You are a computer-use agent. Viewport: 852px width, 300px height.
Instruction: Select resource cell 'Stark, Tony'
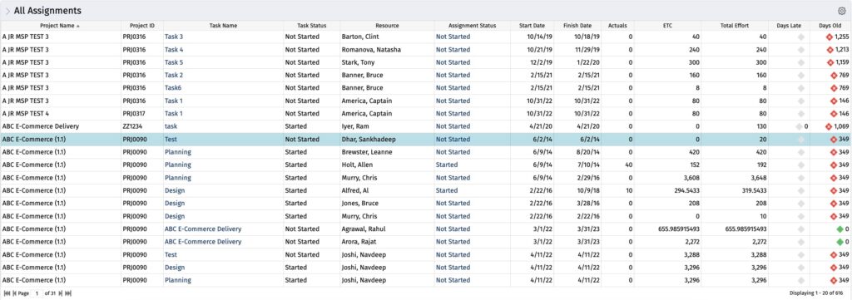(388, 62)
